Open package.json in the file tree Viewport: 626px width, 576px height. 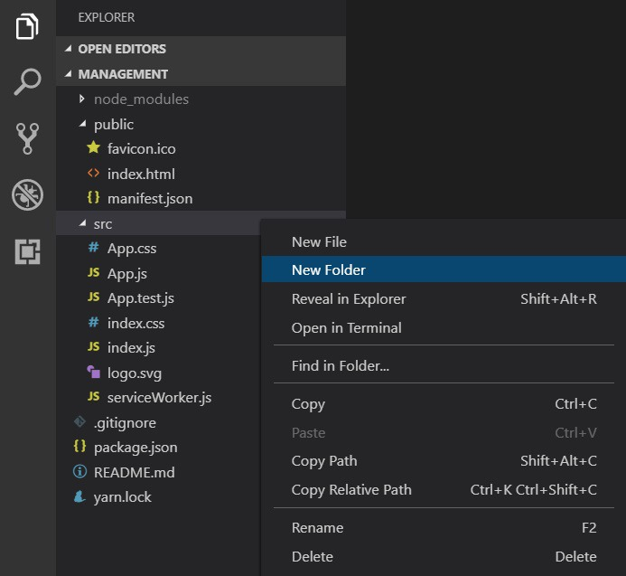tap(135, 448)
